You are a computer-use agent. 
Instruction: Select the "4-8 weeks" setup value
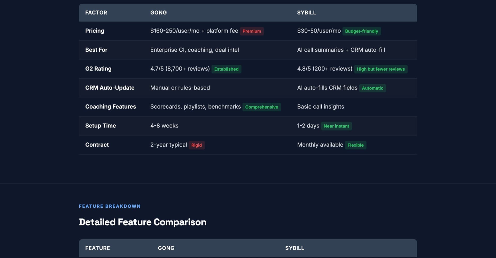click(164, 126)
